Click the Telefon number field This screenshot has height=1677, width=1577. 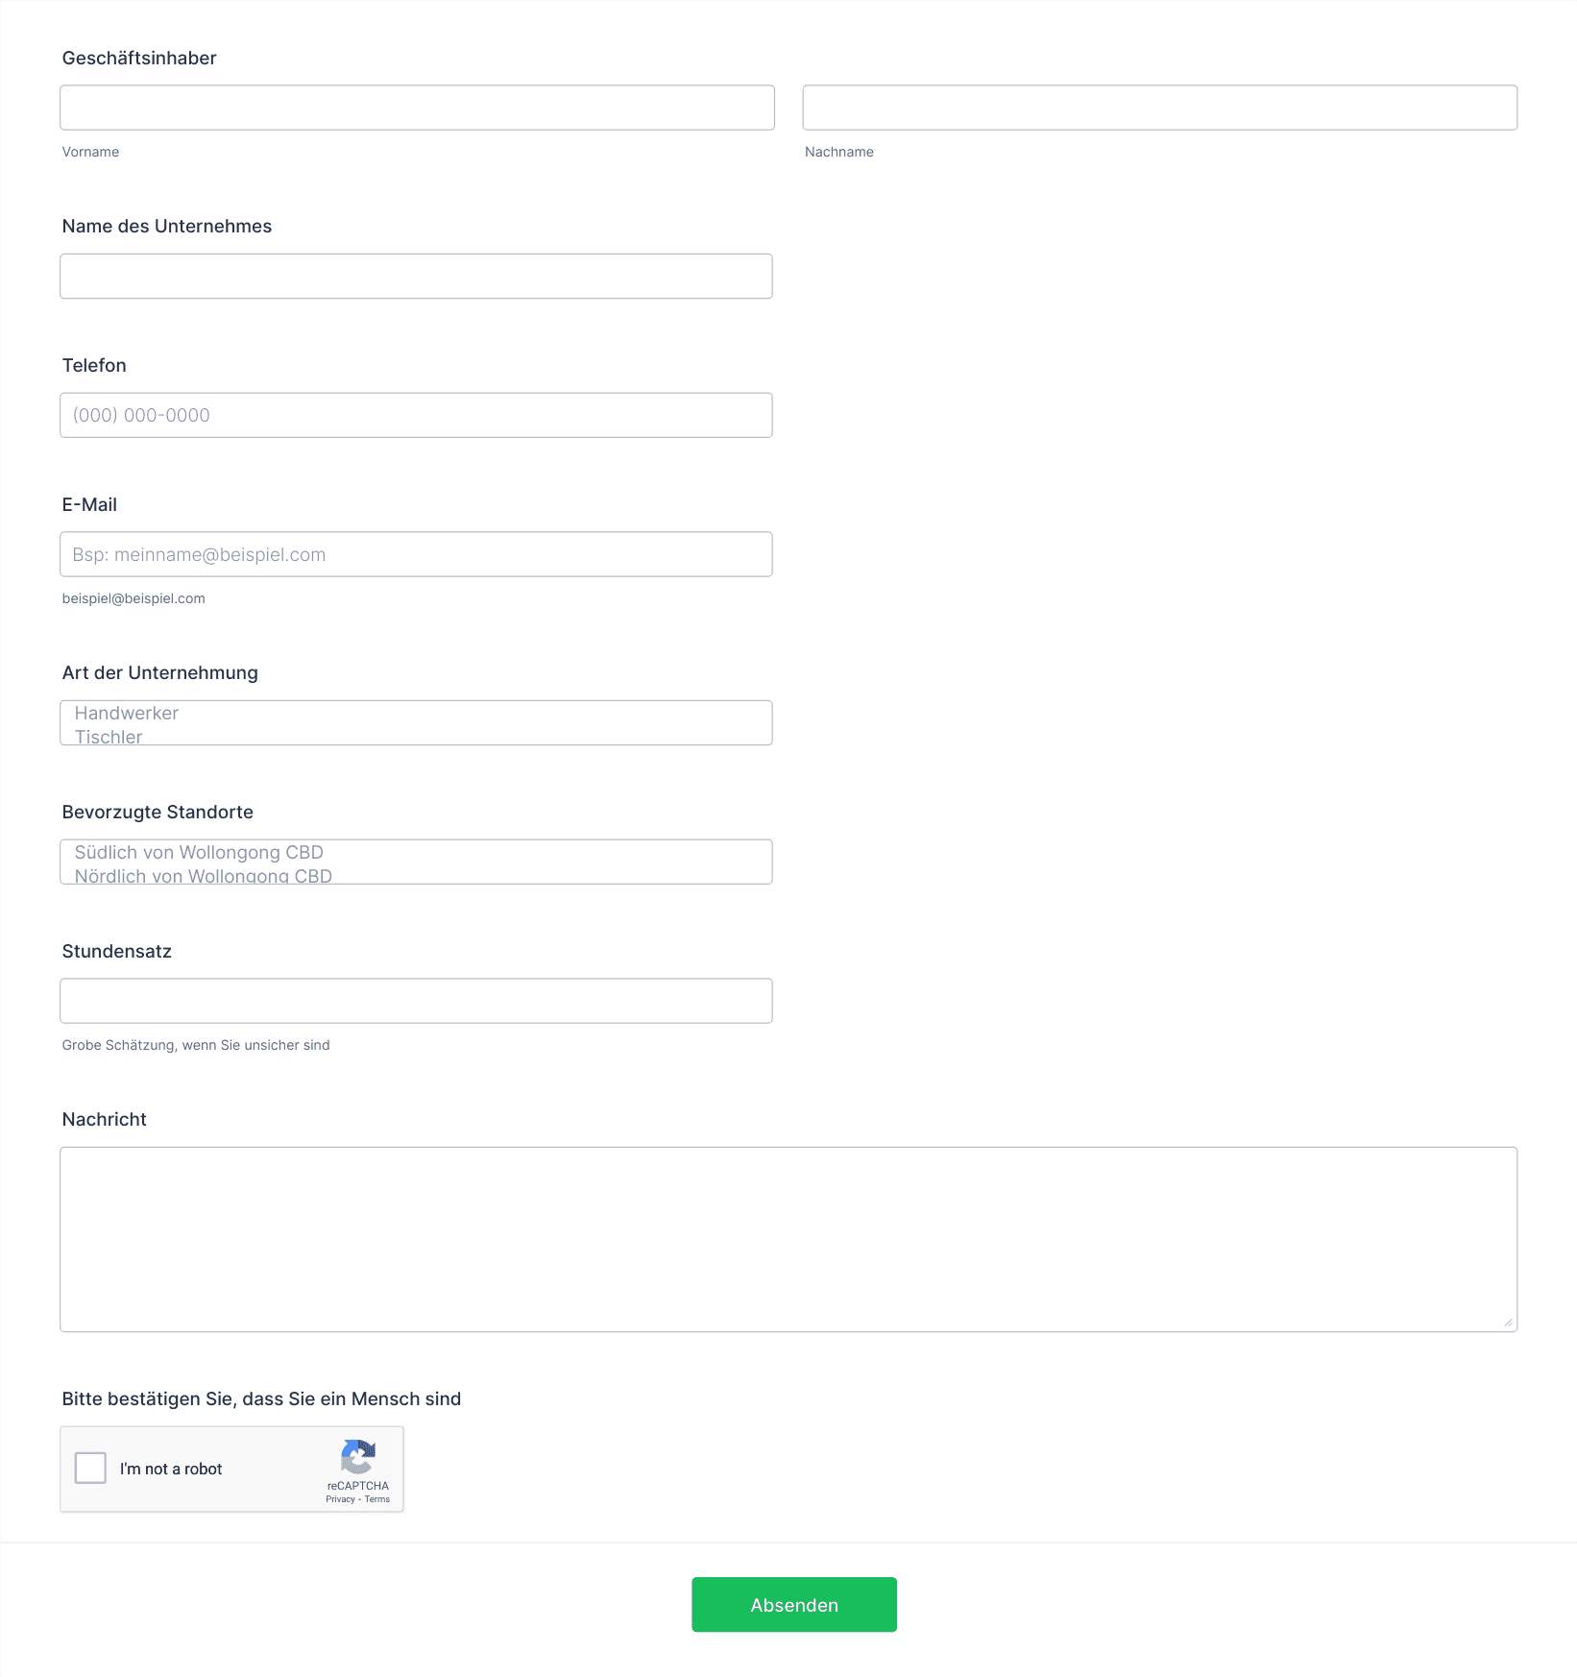(416, 415)
